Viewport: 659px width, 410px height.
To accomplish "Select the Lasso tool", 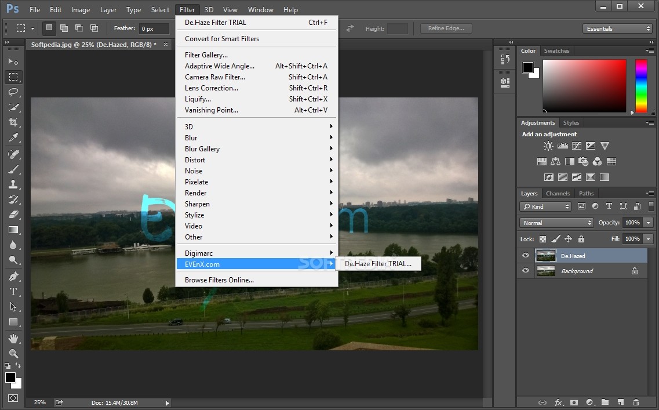I will [x=13, y=92].
